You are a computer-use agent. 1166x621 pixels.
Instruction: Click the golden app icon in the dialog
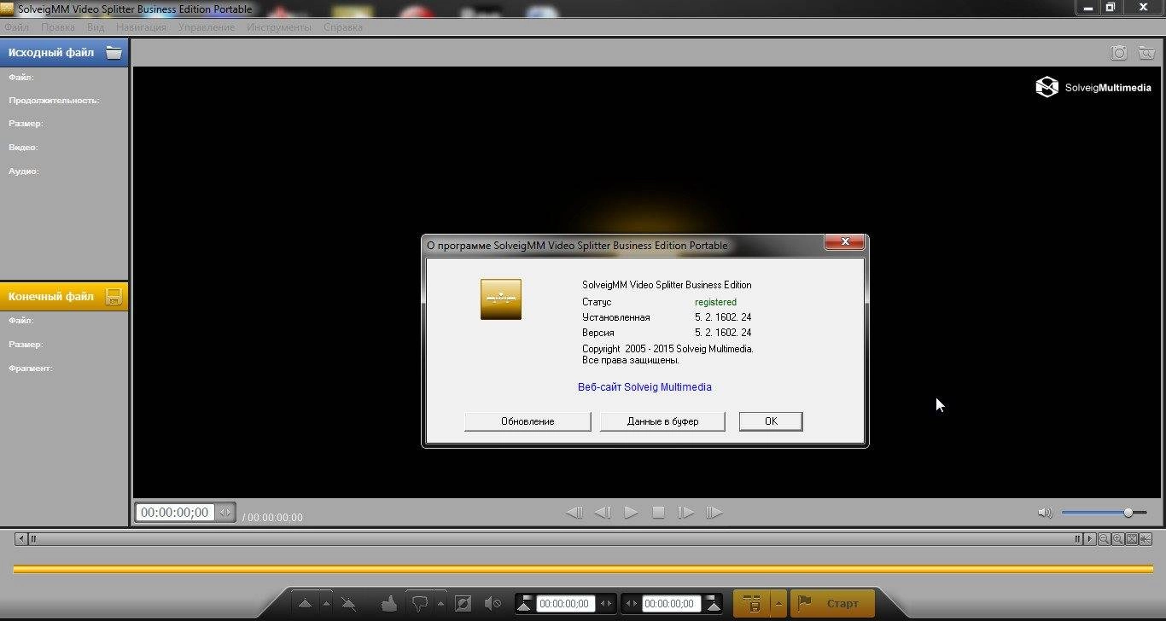tap(501, 299)
